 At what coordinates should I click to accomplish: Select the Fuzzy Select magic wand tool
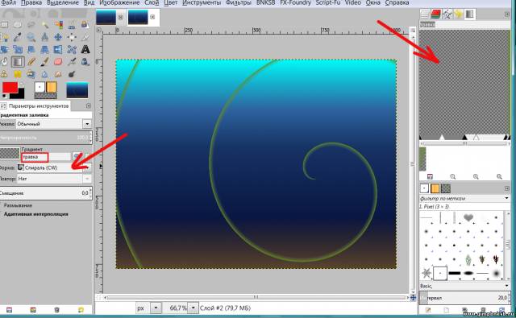pos(45,25)
